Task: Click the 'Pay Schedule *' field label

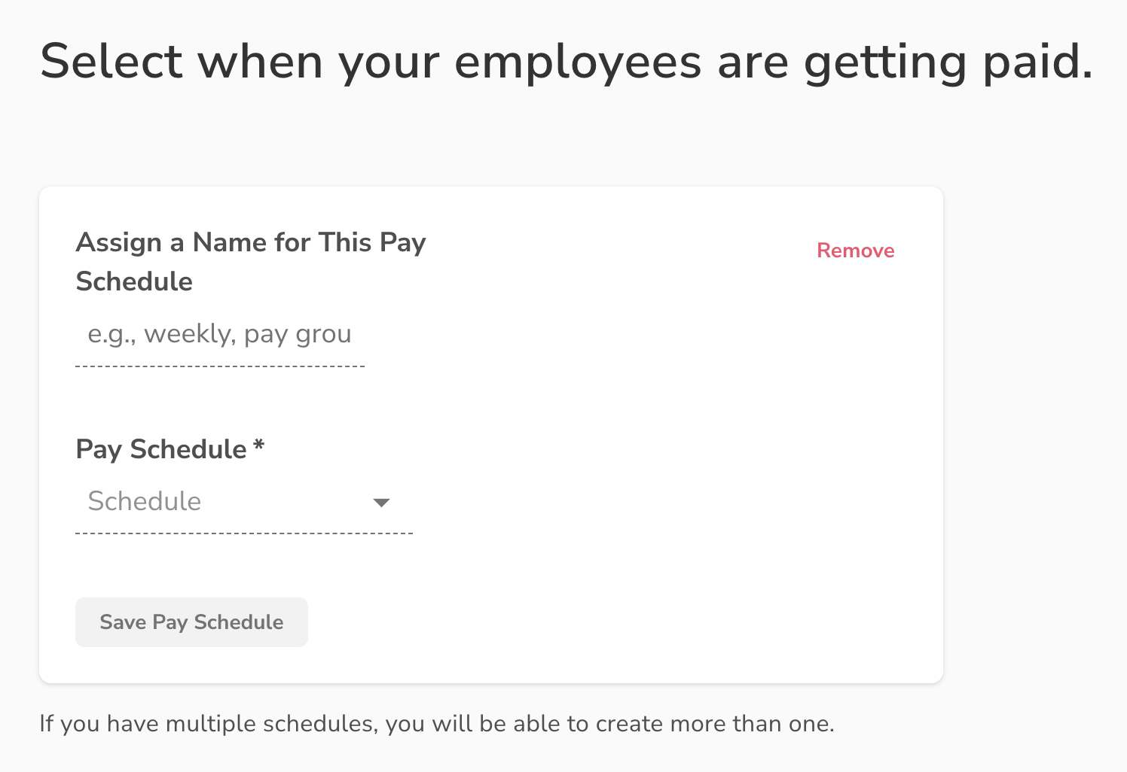Action: point(161,449)
